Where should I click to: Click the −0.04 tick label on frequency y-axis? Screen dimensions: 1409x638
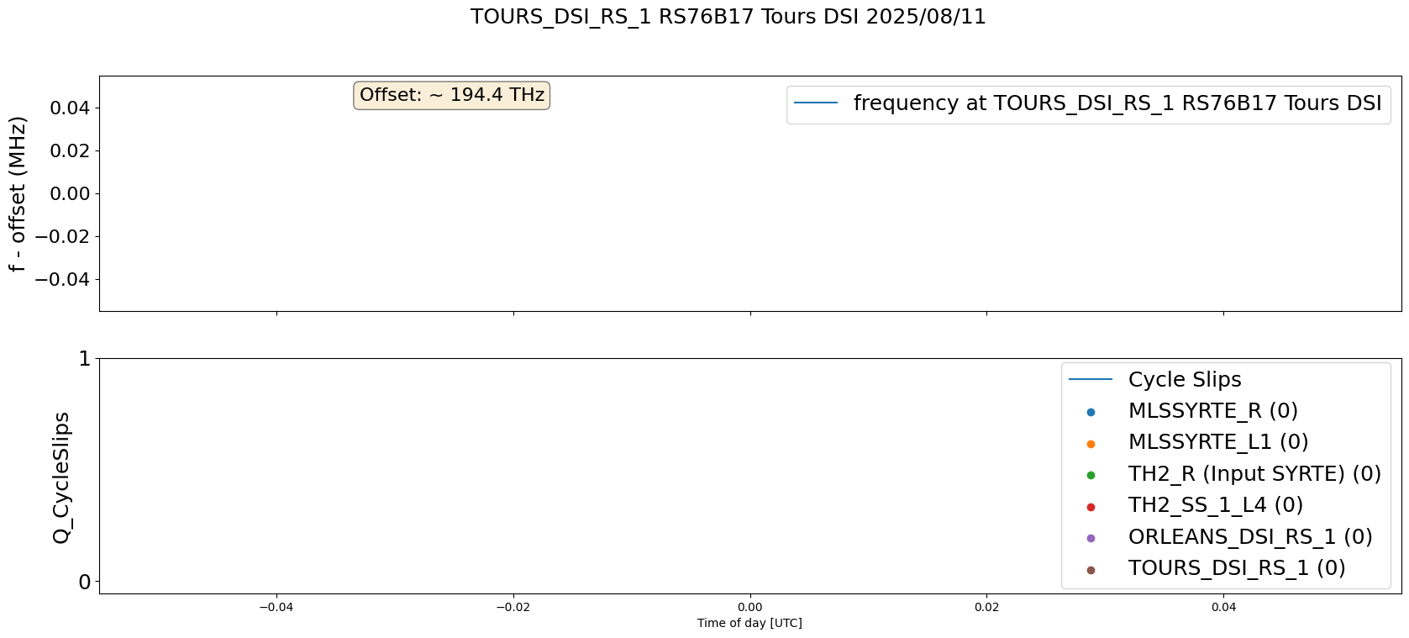click(62, 279)
